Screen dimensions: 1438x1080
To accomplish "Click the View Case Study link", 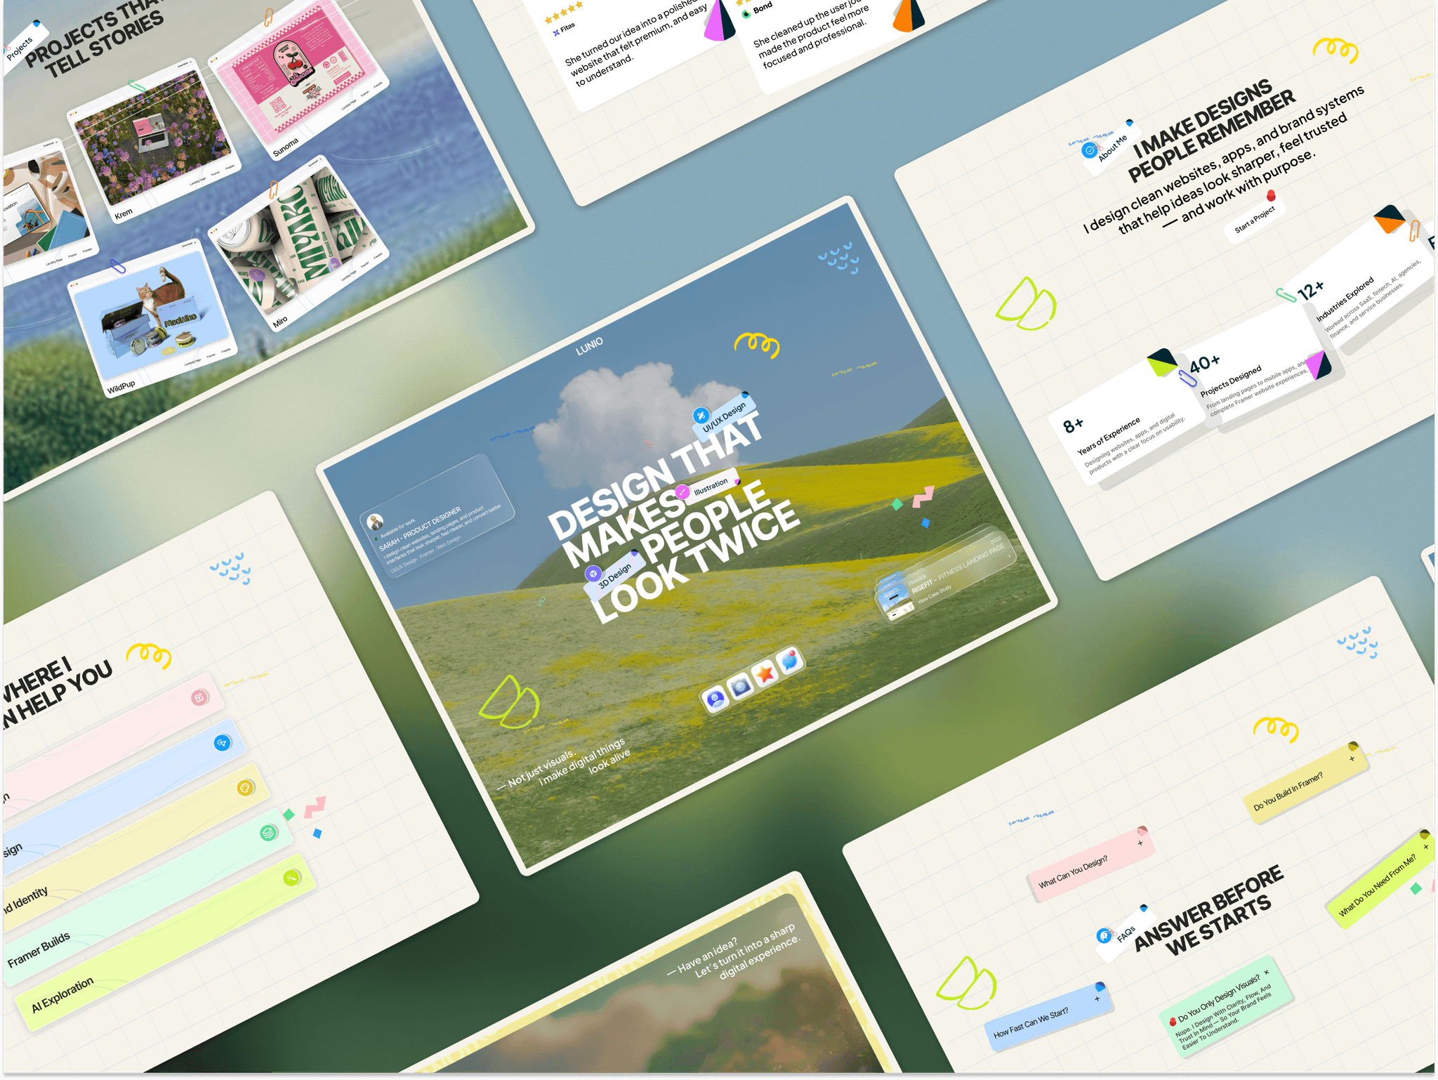I will 935,595.
